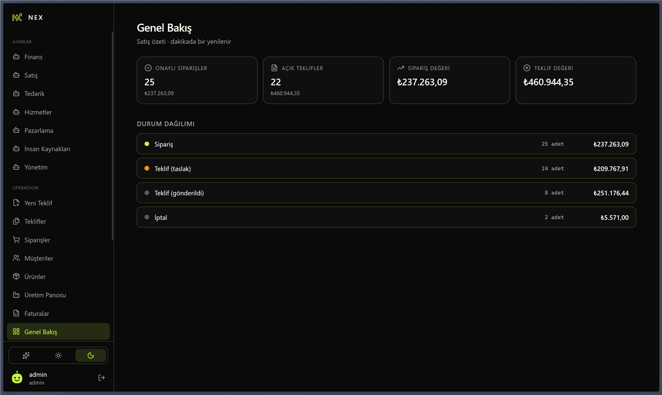Switch to the light (sun) theme

click(58, 355)
